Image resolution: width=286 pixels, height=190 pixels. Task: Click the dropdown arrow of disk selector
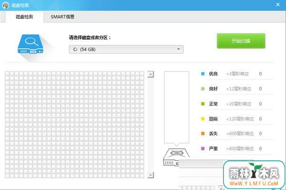[178, 49]
